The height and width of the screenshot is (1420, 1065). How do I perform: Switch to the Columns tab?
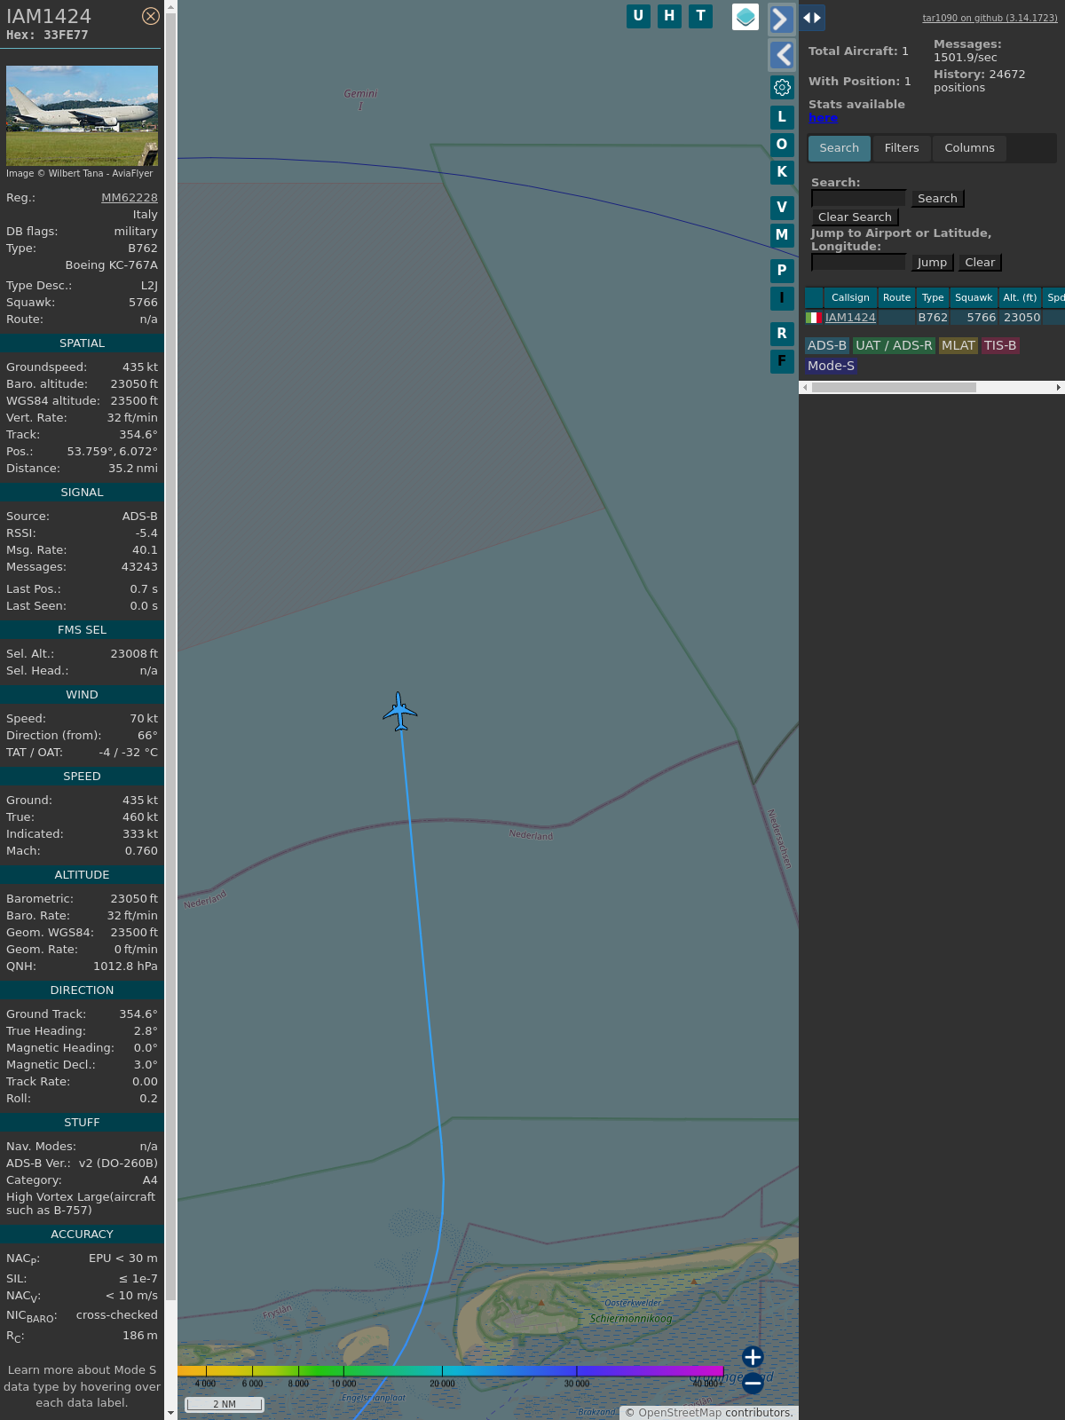969,148
